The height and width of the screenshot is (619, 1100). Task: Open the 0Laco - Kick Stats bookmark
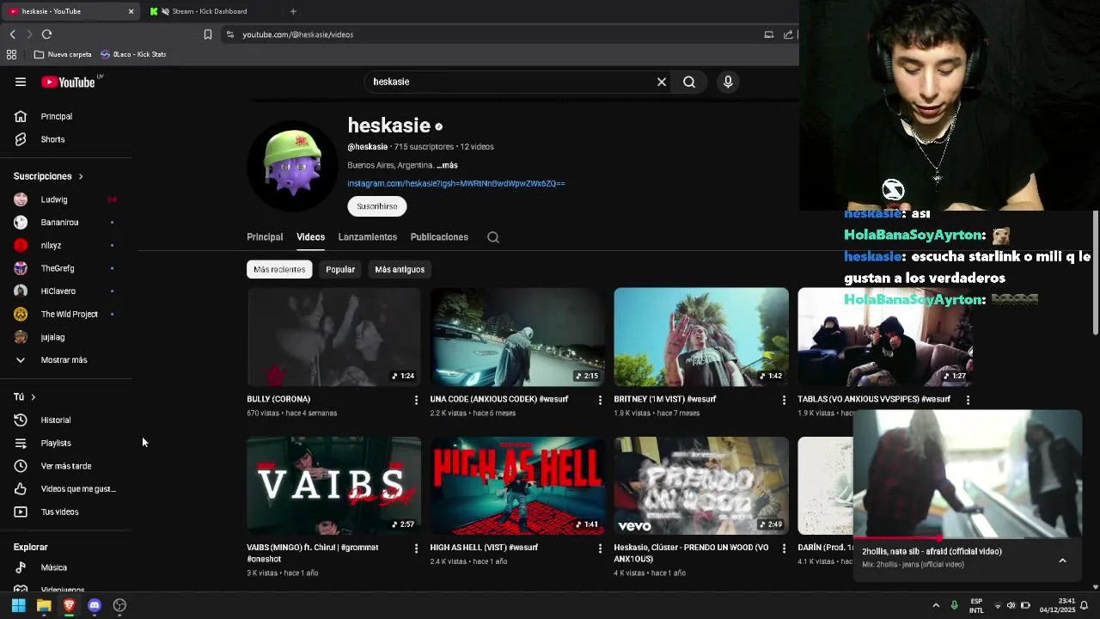pyautogui.click(x=133, y=54)
